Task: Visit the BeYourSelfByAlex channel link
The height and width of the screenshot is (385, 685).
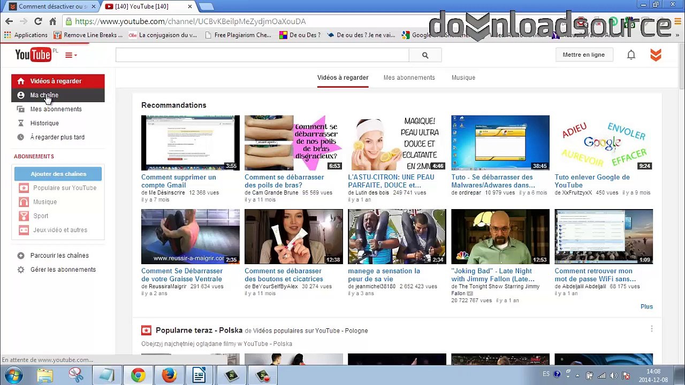Action: pos(275,287)
